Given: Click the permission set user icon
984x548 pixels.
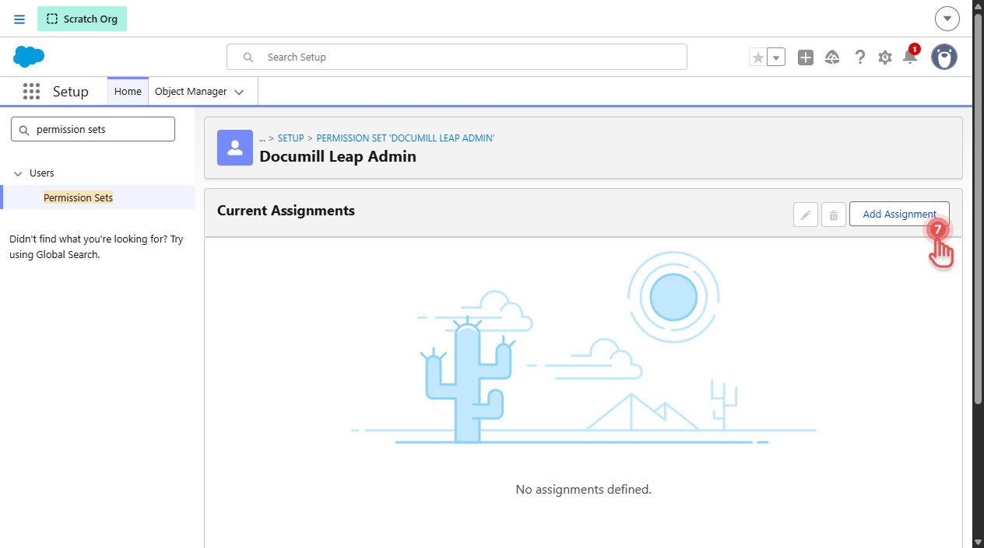Looking at the screenshot, I should coord(235,148).
